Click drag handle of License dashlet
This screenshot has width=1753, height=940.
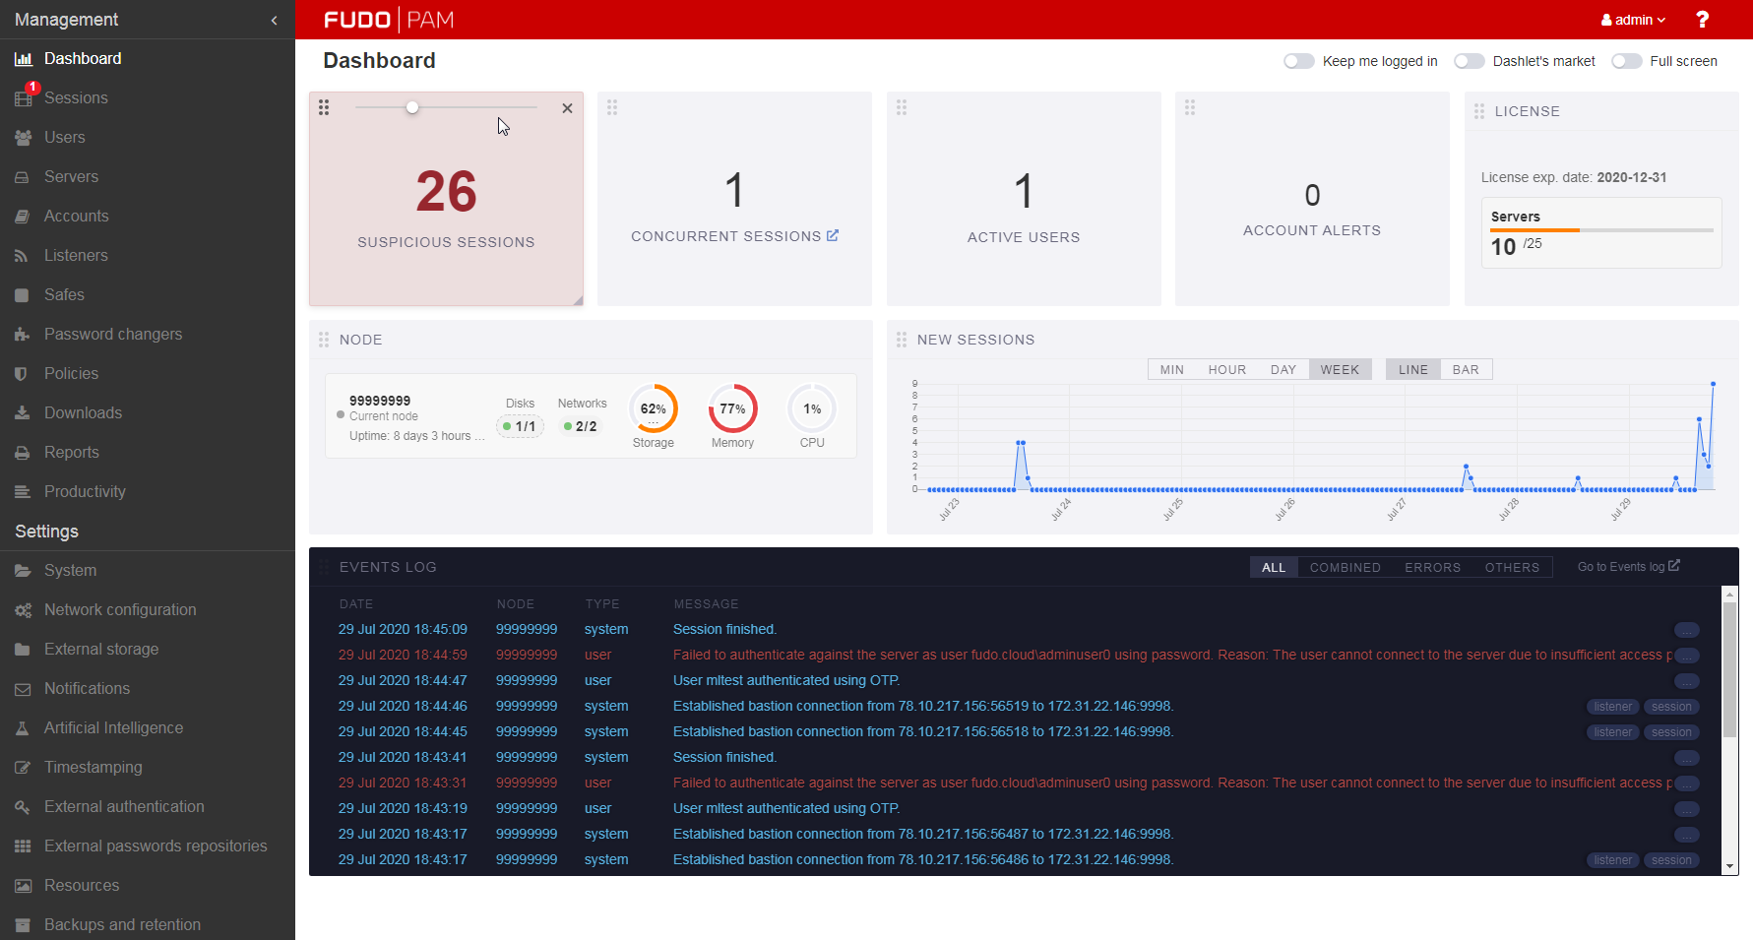(x=1479, y=111)
